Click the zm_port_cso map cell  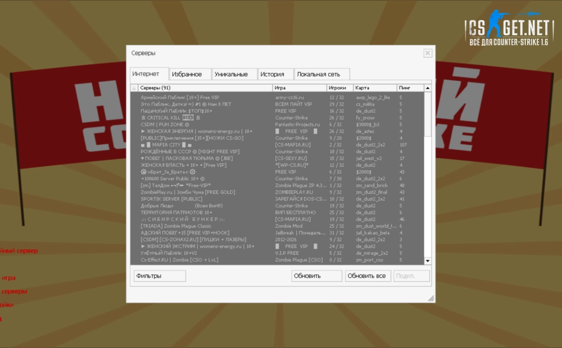[x=369, y=260]
